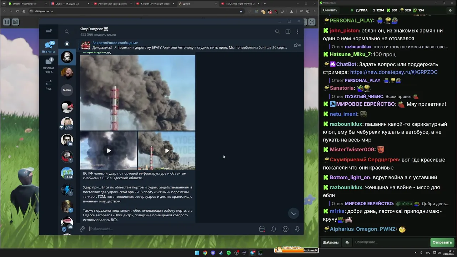Open Merged Chat settings gear
457x257 pixels.
coord(450,10)
